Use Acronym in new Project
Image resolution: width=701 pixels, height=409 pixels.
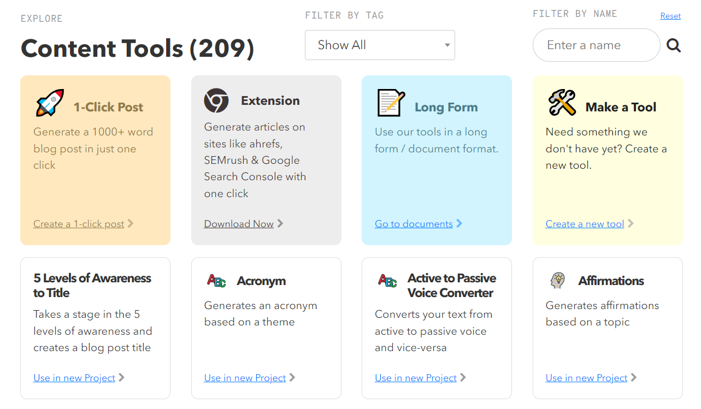(245, 378)
